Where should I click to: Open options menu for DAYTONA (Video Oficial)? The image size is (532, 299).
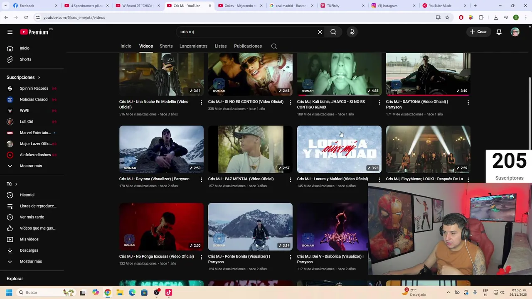[x=468, y=102]
